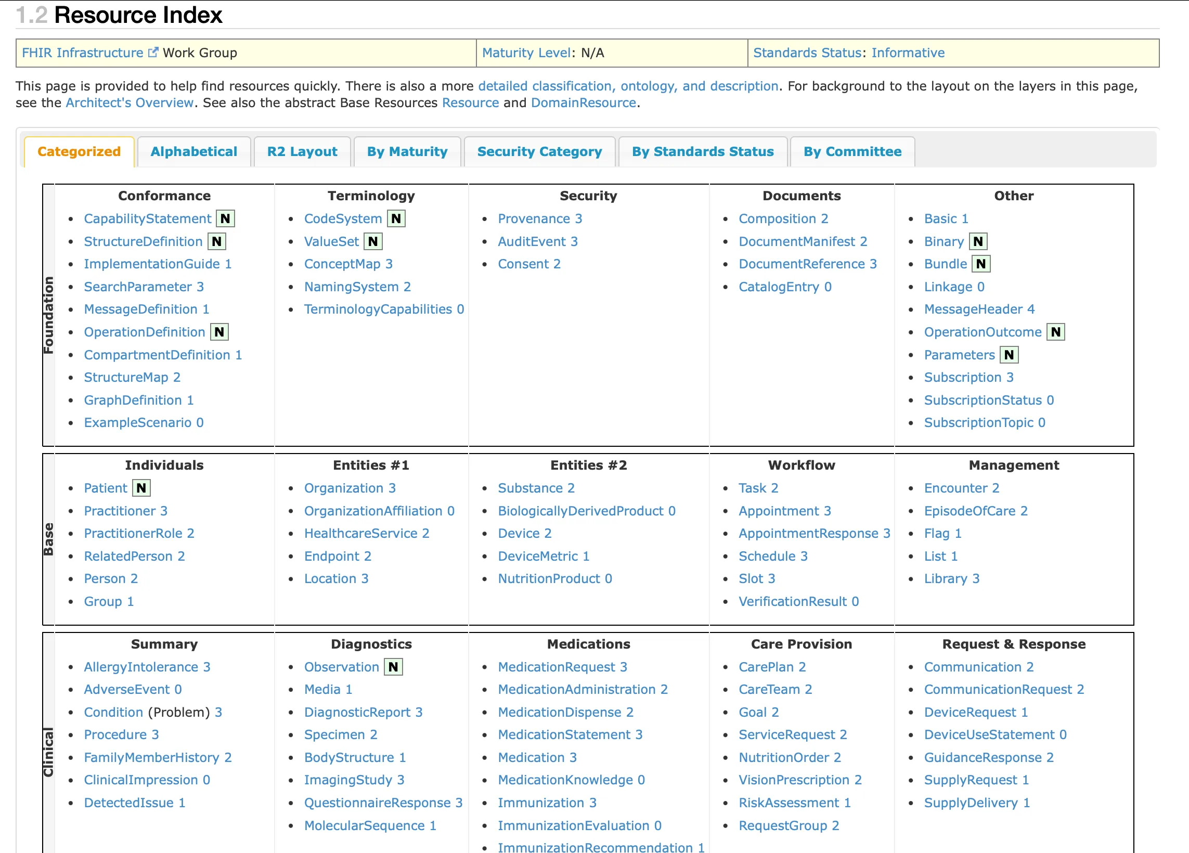Open the Security Category tab

539,151
